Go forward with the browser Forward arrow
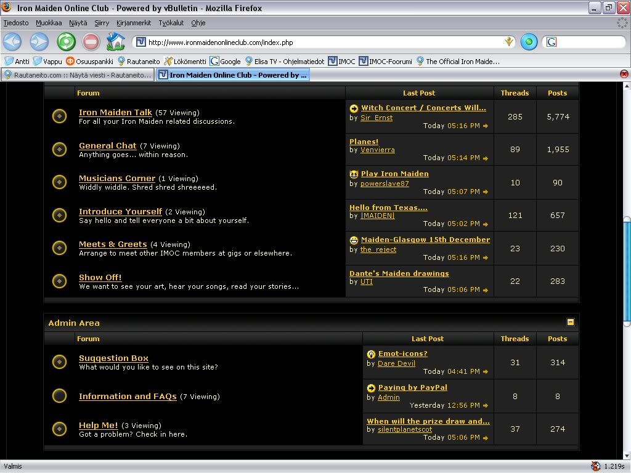This screenshot has width=631, height=473. pyautogui.click(x=39, y=42)
